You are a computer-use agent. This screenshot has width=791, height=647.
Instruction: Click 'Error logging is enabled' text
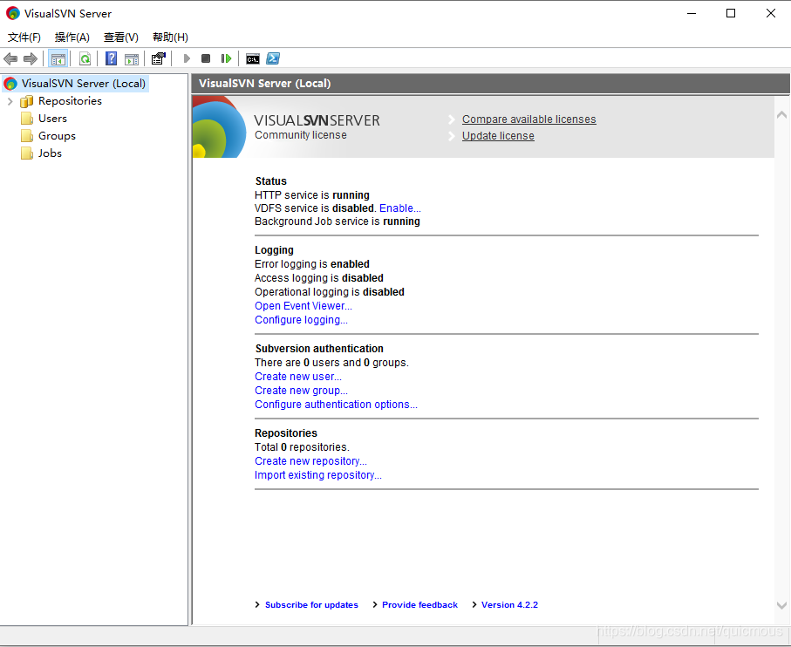(x=311, y=264)
